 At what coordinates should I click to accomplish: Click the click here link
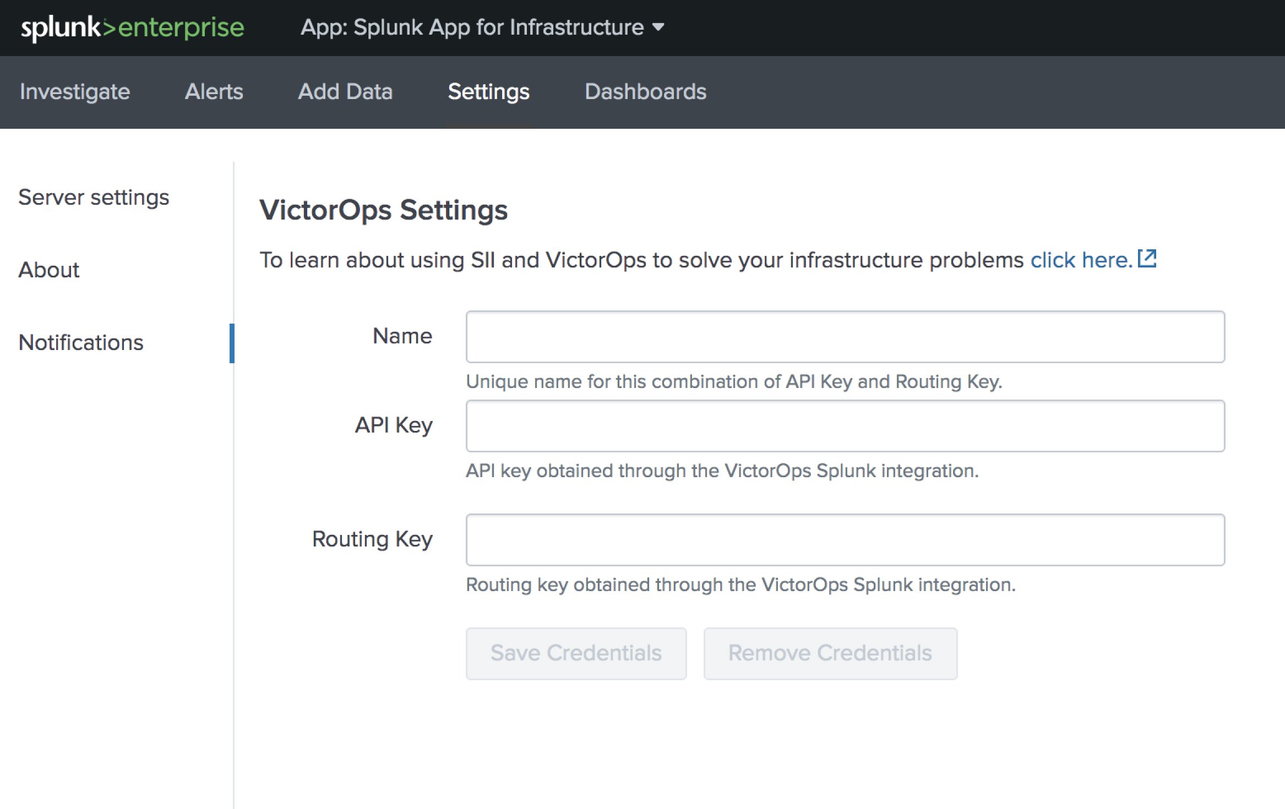(x=1080, y=259)
